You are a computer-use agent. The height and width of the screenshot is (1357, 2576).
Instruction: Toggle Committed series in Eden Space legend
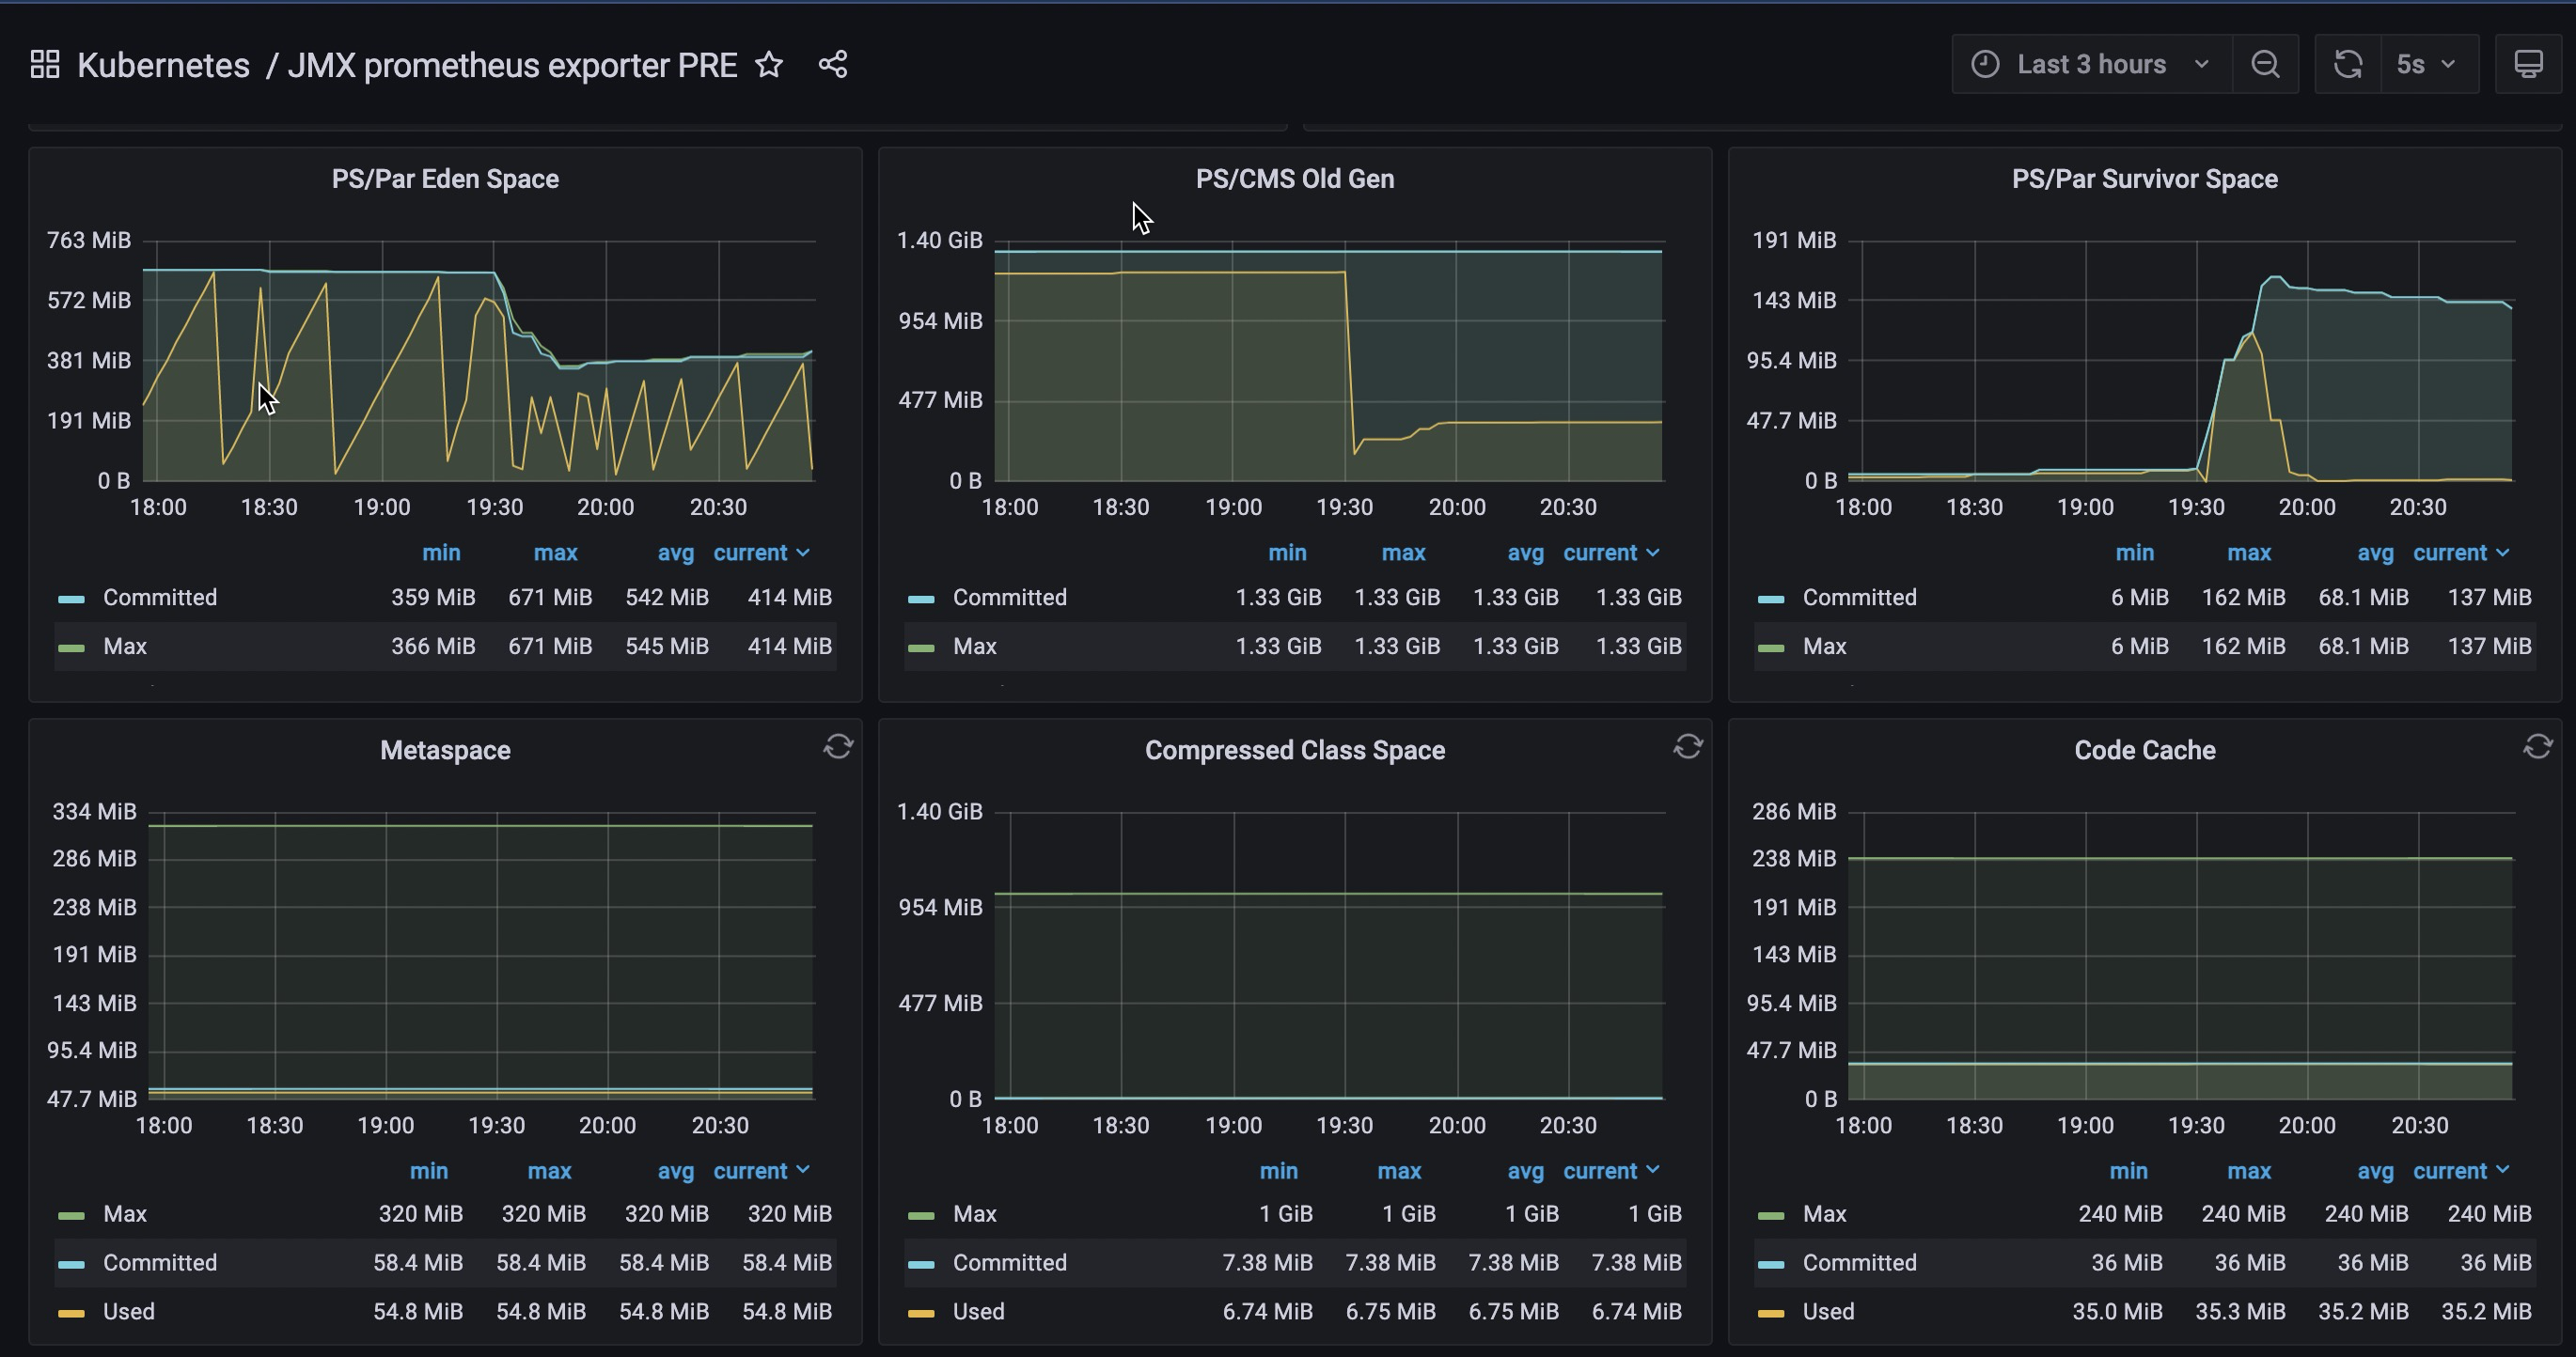pos(159,598)
